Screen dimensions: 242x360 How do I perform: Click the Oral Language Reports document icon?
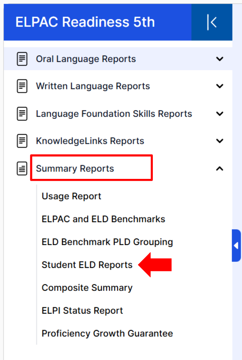pos(22,59)
